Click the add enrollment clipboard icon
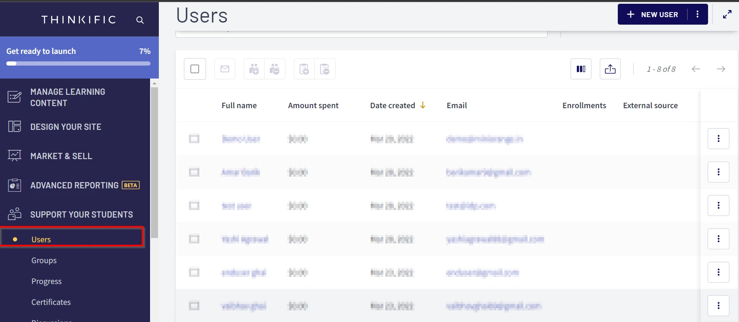The width and height of the screenshot is (739, 322). click(x=304, y=69)
